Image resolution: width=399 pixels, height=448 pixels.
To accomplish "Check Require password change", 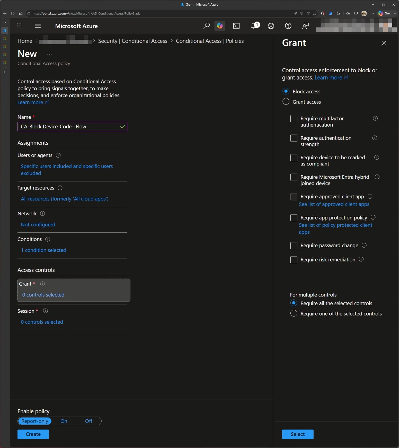I will [x=294, y=246].
